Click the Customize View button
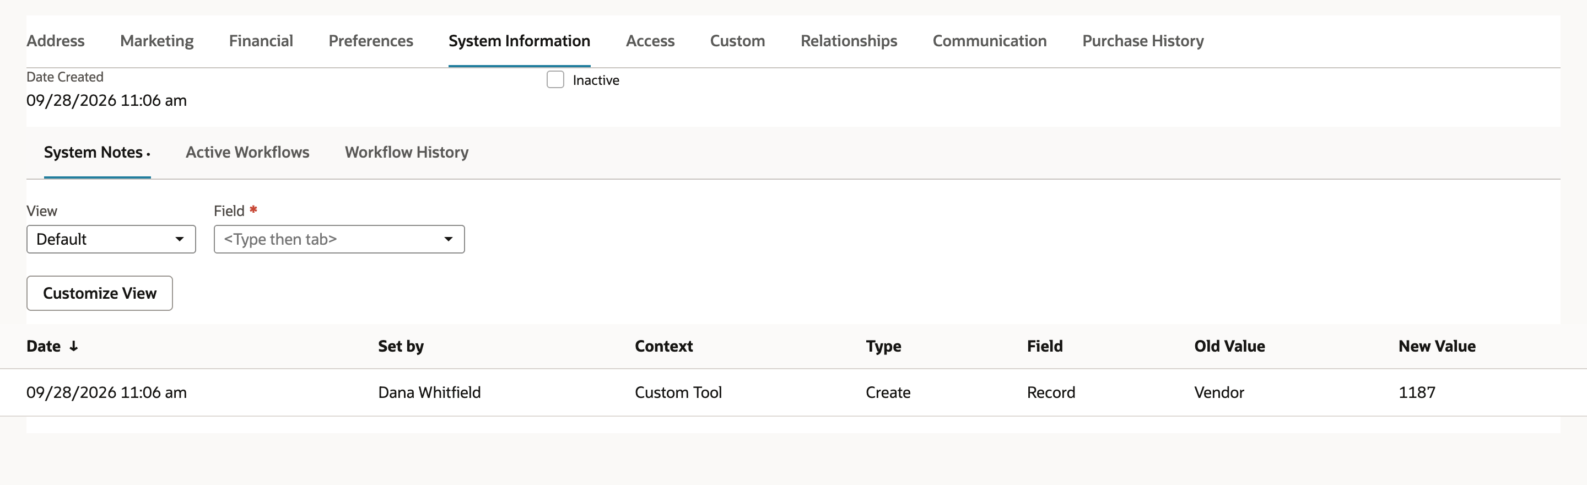Viewport: 1587px width, 485px height. click(99, 293)
